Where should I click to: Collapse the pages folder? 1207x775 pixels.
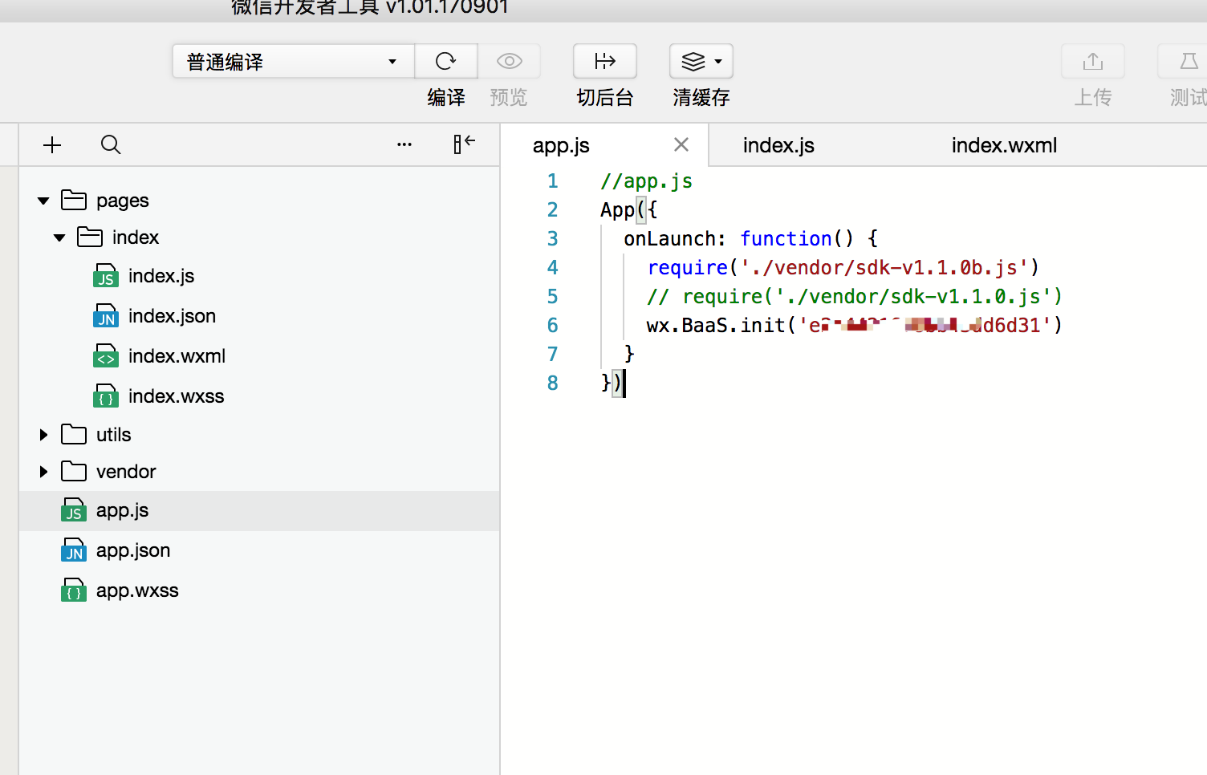43,201
